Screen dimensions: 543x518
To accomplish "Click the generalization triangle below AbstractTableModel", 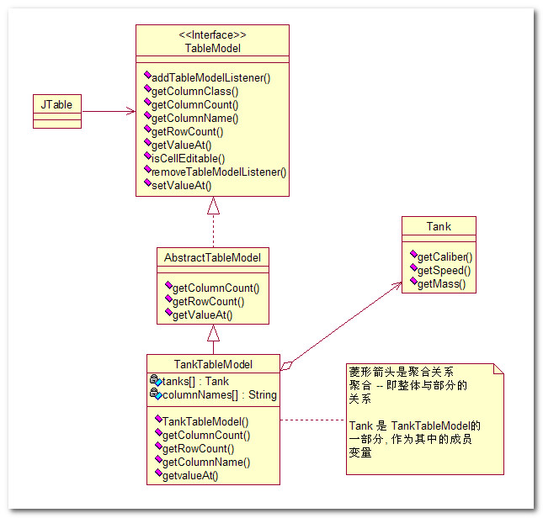I will pyautogui.click(x=213, y=333).
